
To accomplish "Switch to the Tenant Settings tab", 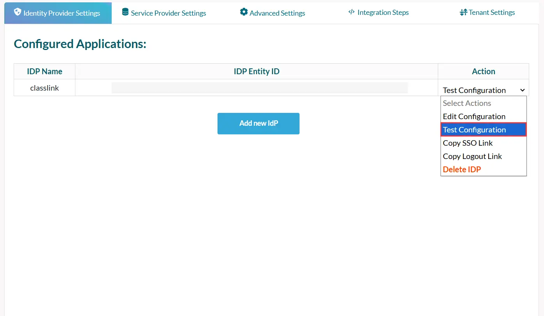I will [487, 12].
